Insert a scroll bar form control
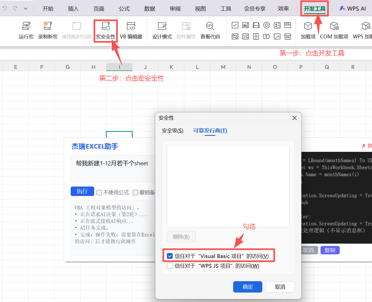 coord(256,36)
